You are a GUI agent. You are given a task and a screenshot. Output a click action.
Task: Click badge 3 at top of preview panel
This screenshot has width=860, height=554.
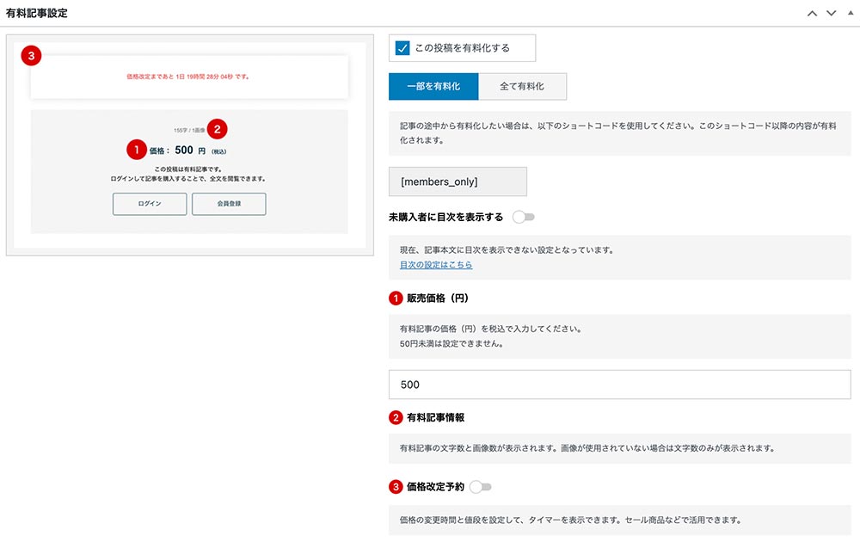[31, 54]
